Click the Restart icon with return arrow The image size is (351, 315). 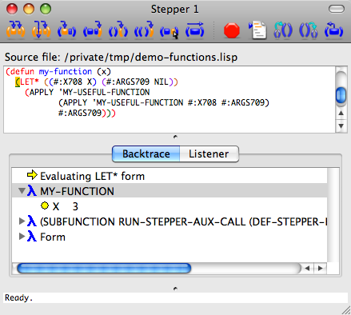coord(333,30)
